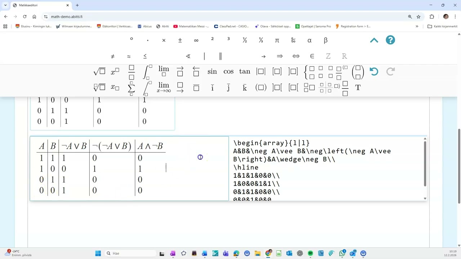This screenshot has width=461, height=259.
Task: Open the Kaikki kirjanmerkit folder
Action: pos(442,26)
